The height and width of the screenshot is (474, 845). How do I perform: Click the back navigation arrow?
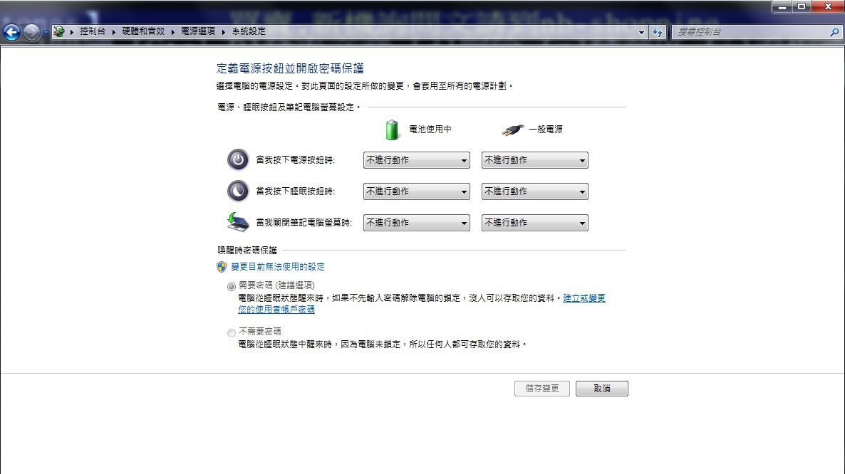(x=12, y=32)
